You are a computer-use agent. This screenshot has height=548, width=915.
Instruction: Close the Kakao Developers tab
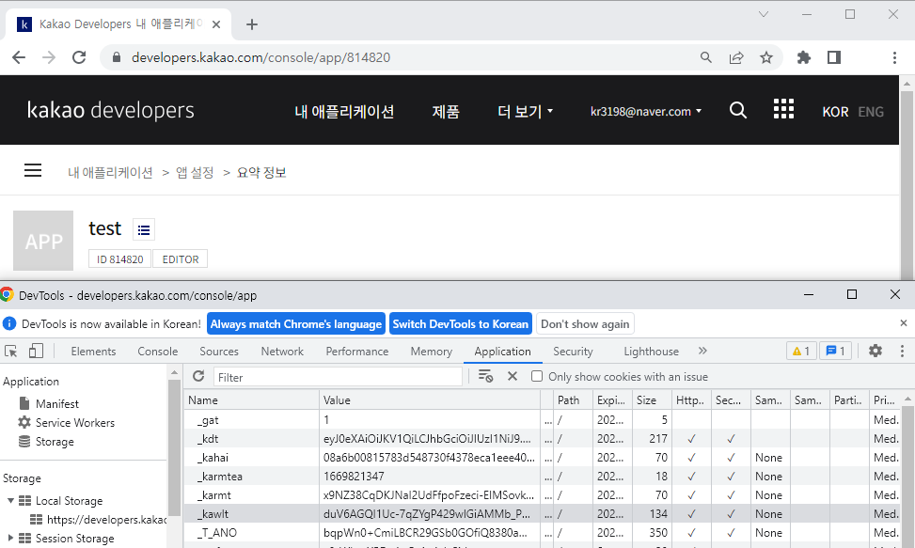(x=216, y=24)
